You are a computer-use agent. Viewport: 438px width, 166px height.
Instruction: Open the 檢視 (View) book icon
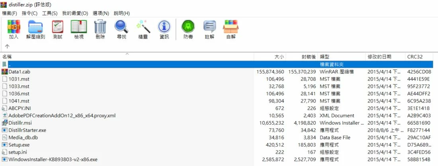tap(79, 27)
